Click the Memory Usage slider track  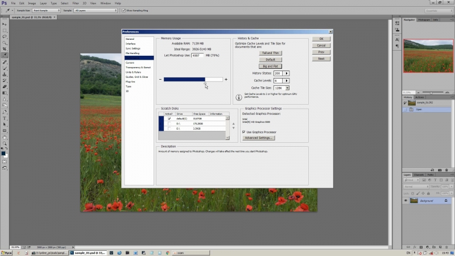pos(193,80)
